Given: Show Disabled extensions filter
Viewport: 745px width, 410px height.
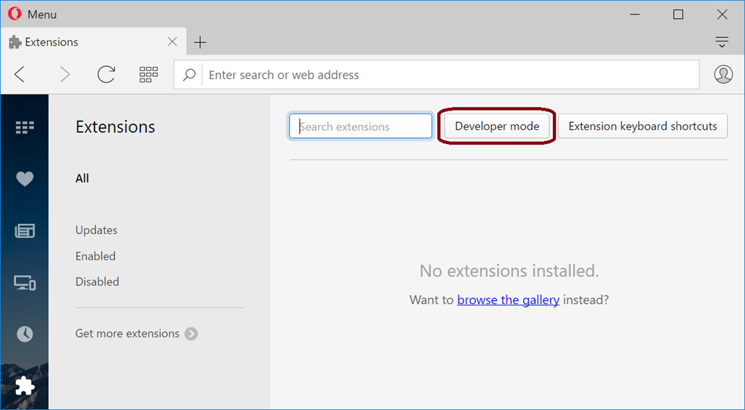Looking at the screenshot, I should (97, 282).
